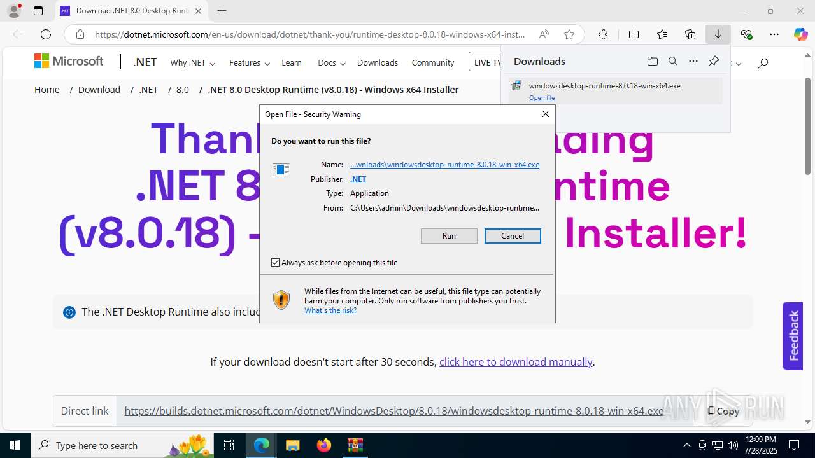Open File Explorer from the taskbar
The height and width of the screenshot is (458, 815).
click(x=292, y=445)
